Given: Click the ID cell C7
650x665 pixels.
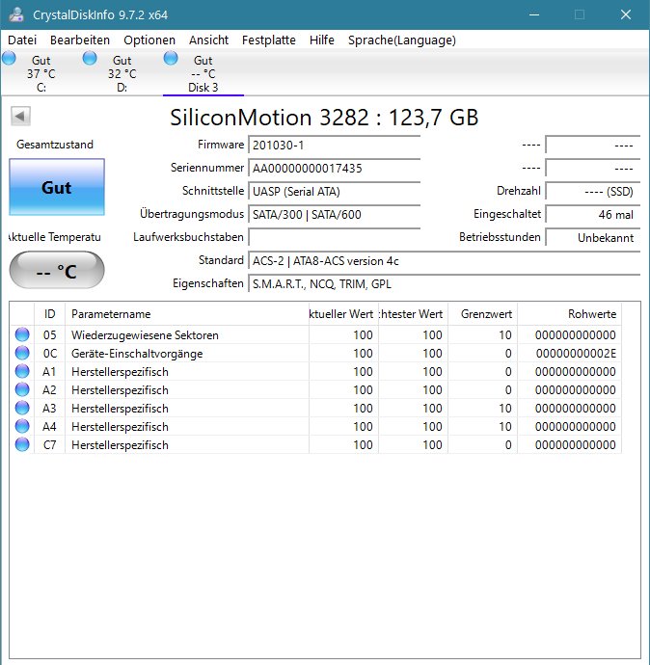Looking at the screenshot, I should pyautogui.click(x=49, y=445).
